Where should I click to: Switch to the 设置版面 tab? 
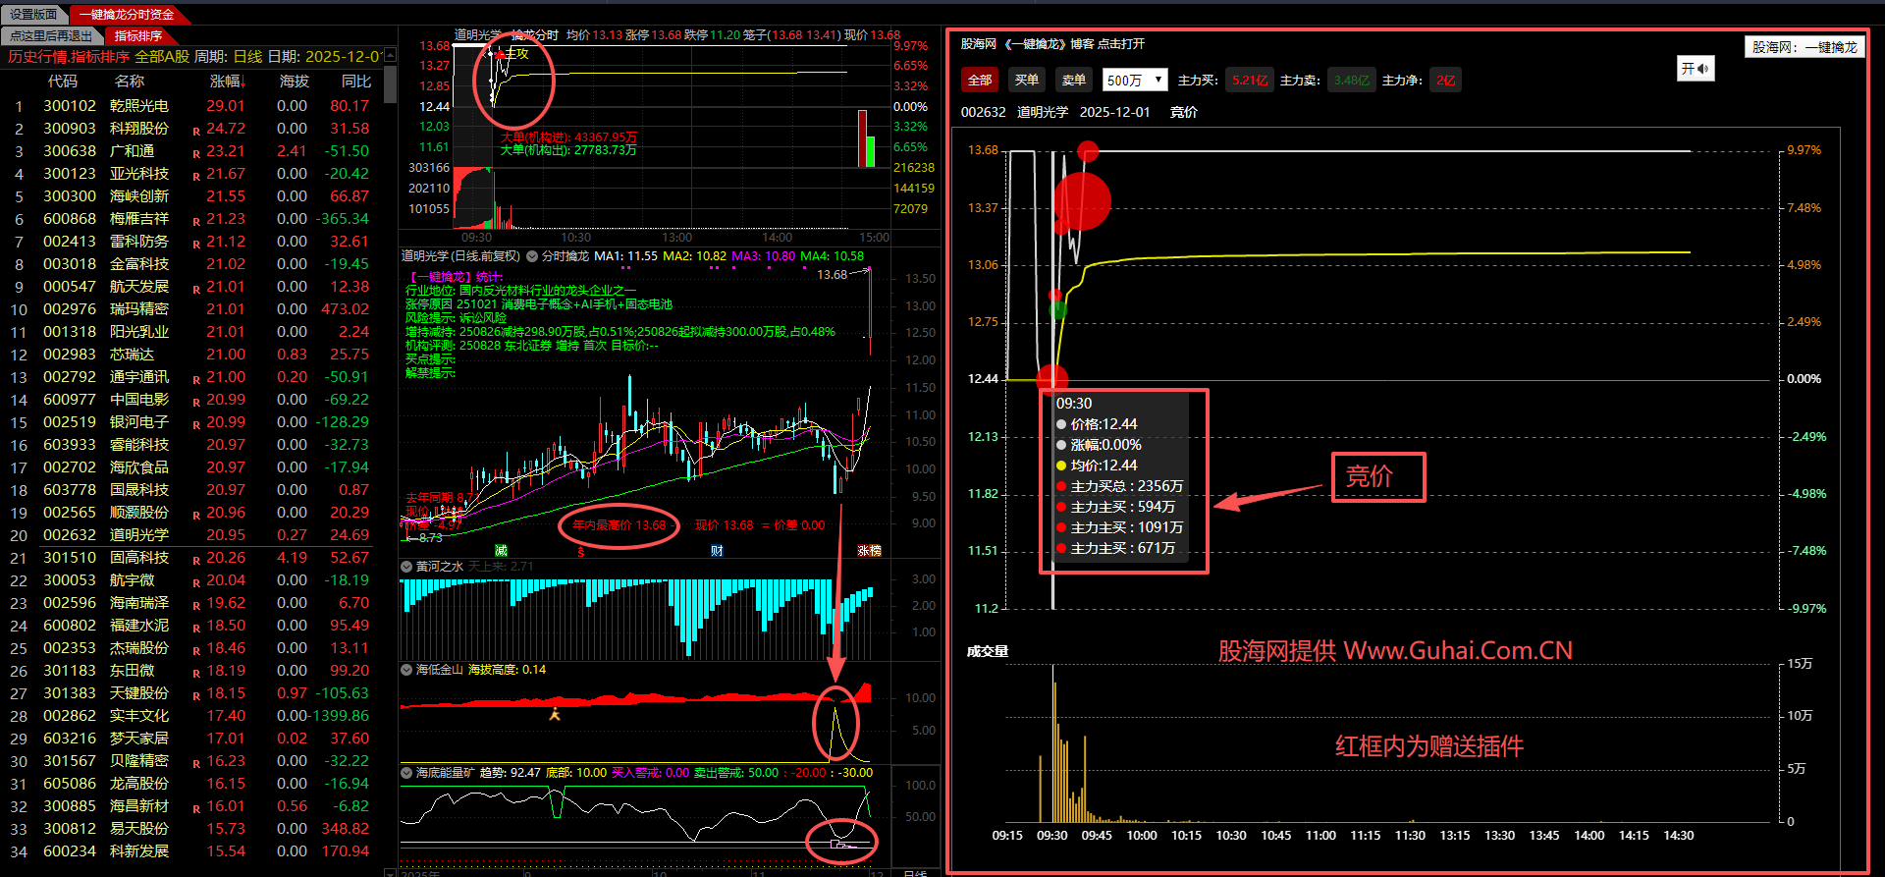tap(34, 14)
